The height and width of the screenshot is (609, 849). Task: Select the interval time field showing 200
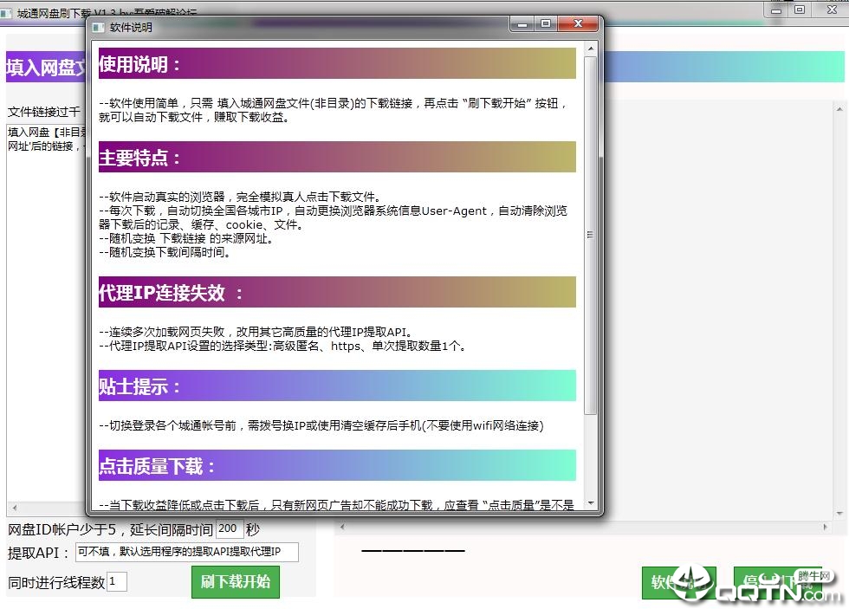(229, 528)
